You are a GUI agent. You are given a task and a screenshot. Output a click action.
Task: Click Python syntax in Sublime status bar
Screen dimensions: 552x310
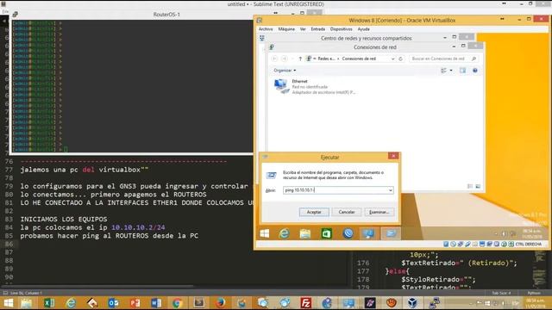coord(534,293)
